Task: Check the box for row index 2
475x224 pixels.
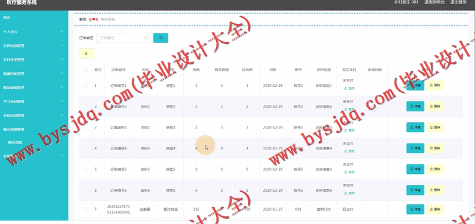Action: 85,107
